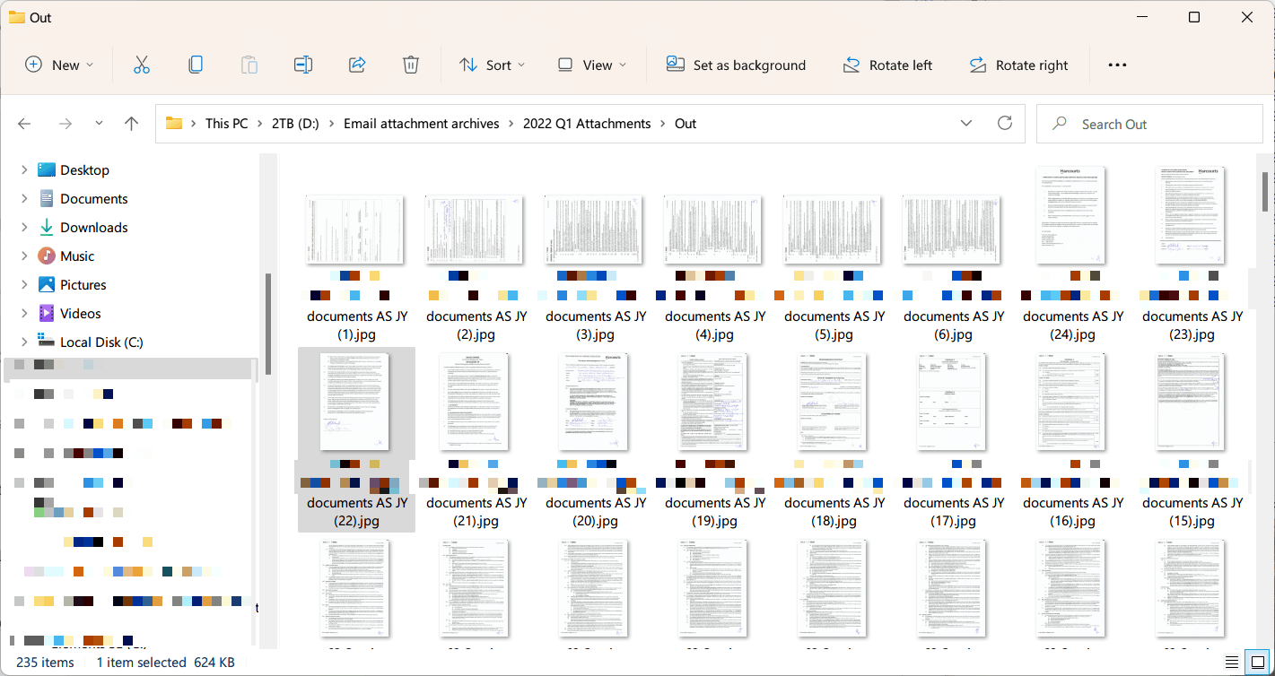The width and height of the screenshot is (1275, 676).
Task: Select thumbnail documents AS JY (24).jpg
Action: [x=1071, y=215]
